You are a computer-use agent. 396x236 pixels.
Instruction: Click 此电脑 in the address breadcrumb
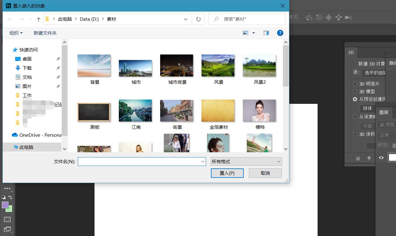[x=65, y=19]
